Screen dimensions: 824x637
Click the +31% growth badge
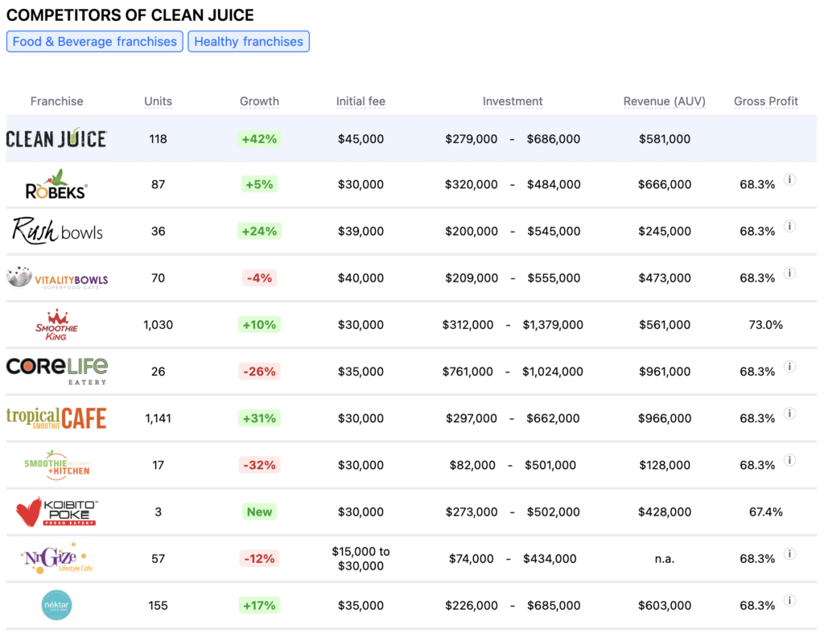[x=260, y=418]
